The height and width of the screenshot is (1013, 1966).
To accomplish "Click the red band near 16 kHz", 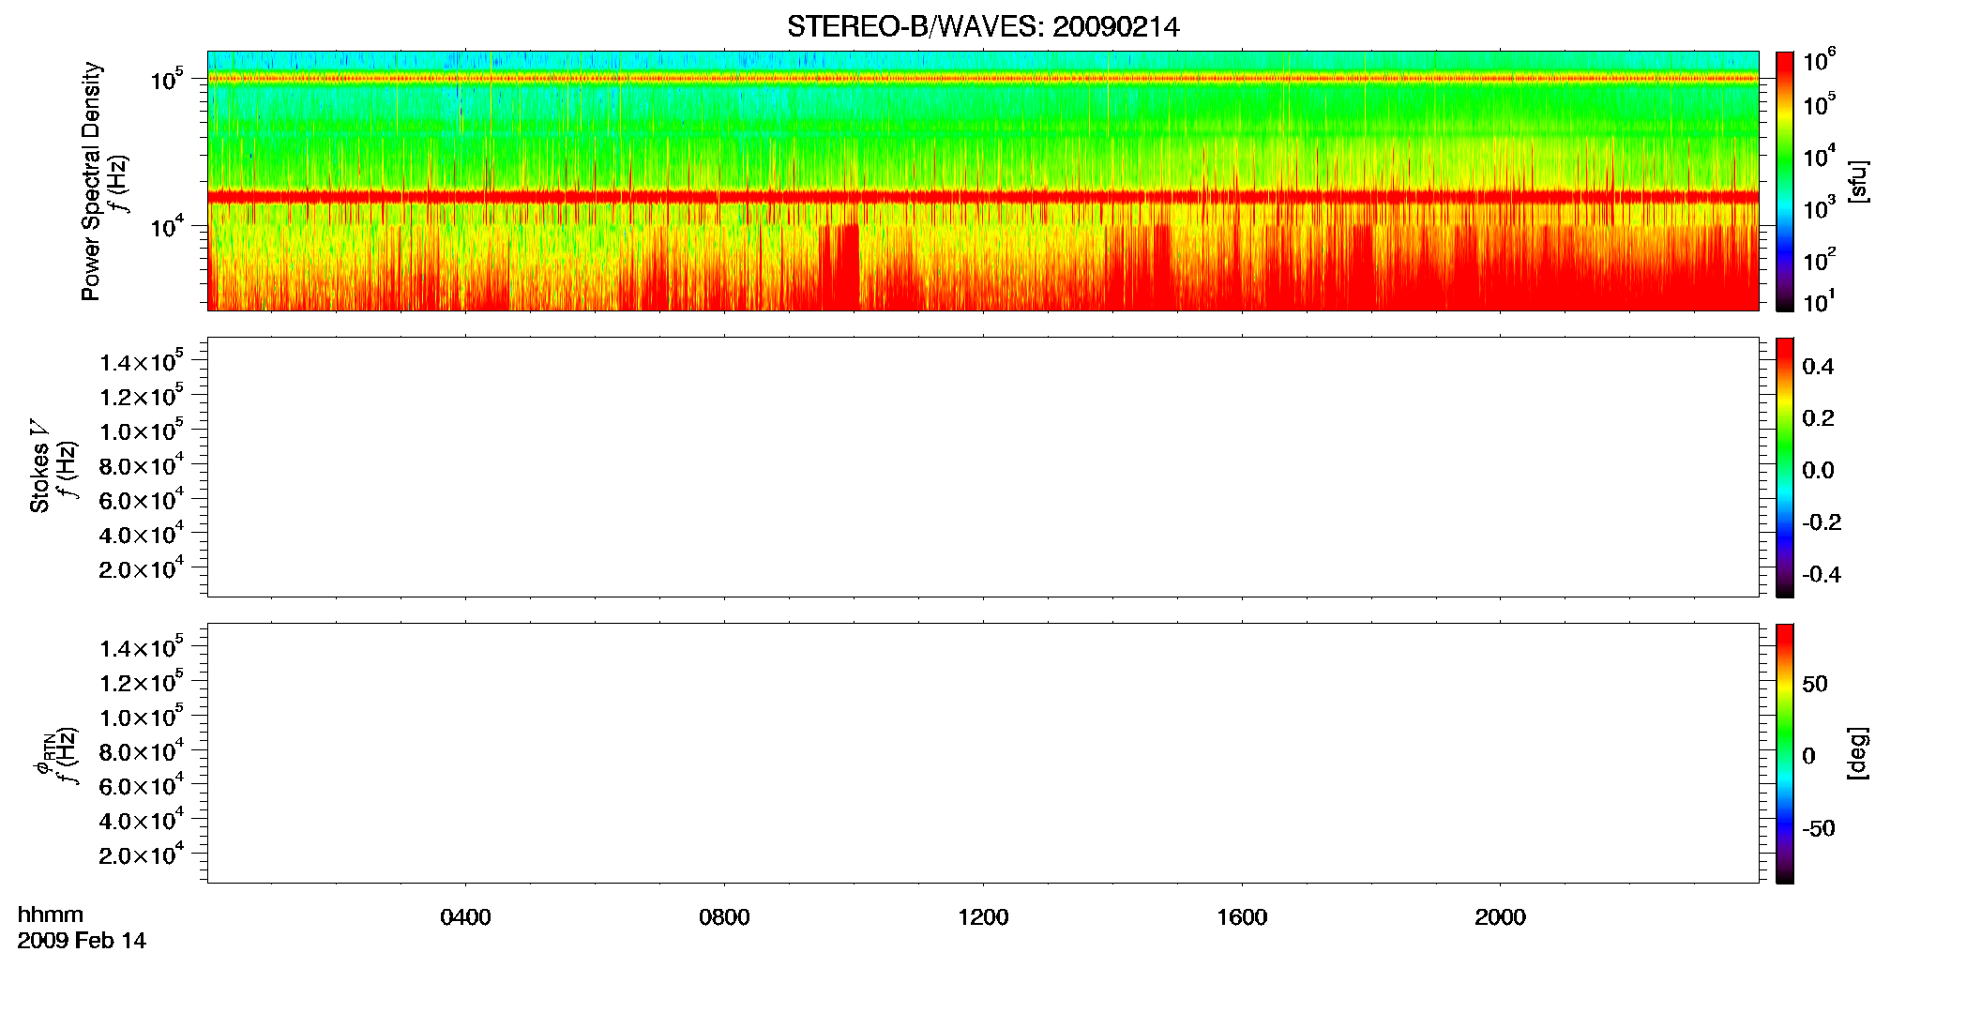I will pos(983,197).
